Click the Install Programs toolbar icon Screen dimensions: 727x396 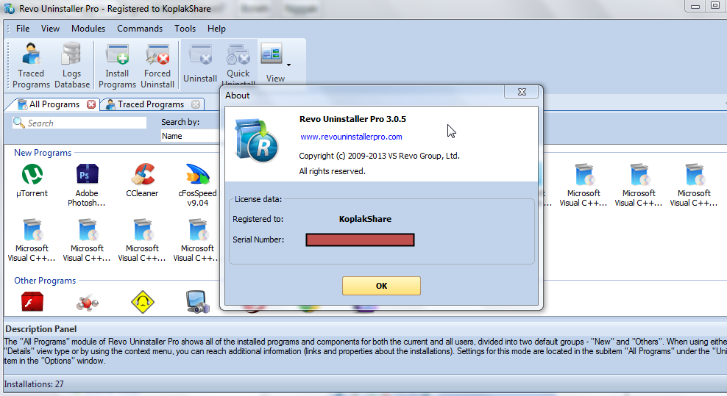[117, 65]
